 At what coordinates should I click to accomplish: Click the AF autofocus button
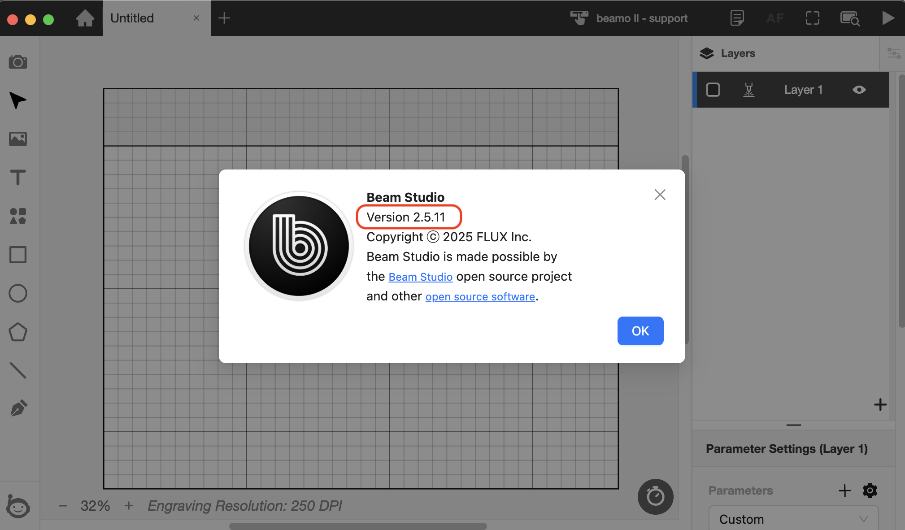tap(774, 18)
